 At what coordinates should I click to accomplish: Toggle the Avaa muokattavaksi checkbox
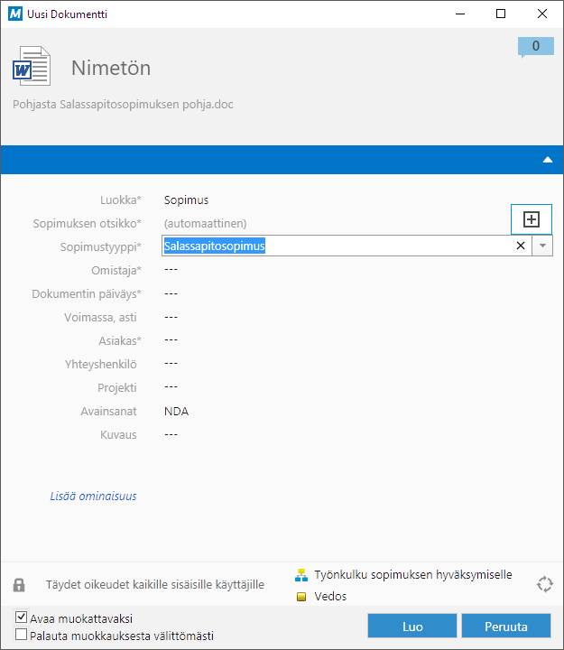[x=21, y=618]
